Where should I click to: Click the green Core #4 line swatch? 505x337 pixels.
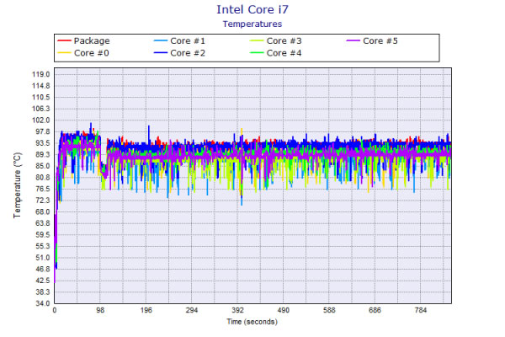point(257,53)
